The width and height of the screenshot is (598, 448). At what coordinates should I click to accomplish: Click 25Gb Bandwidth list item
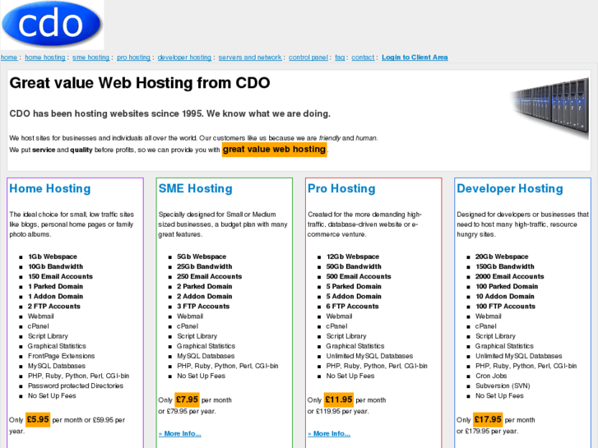[205, 266]
